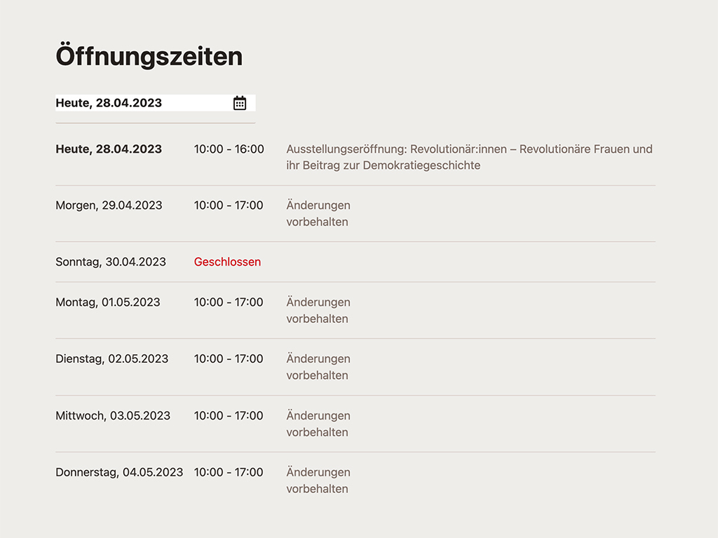The height and width of the screenshot is (538, 718).
Task: Click the opening hours for Montag, 01.05.2023
Action: pyautogui.click(x=229, y=303)
